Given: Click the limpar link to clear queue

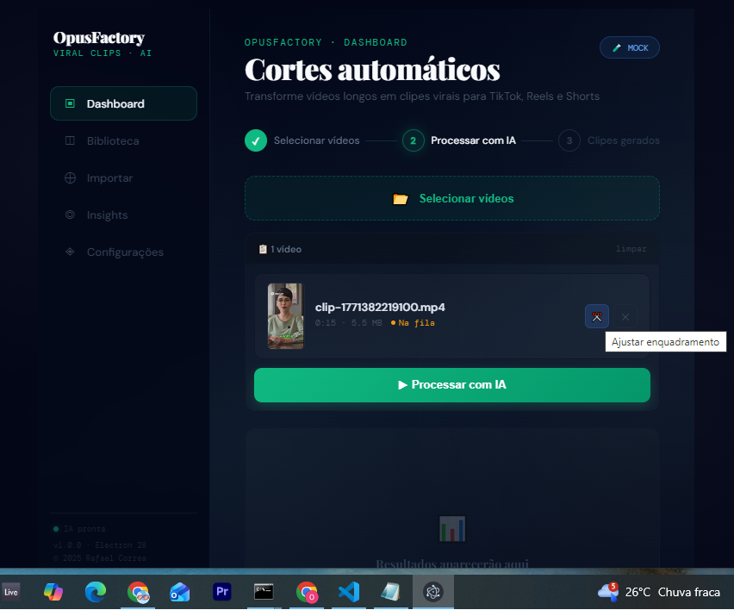Looking at the screenshot, I should (631, 248).
